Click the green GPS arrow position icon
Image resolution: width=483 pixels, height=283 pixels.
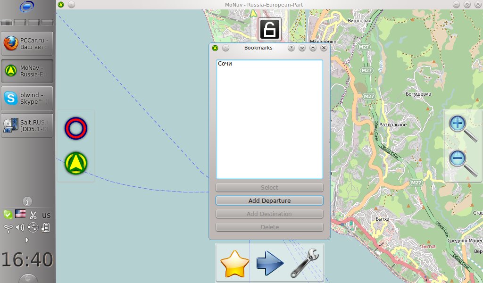point(76,163)
